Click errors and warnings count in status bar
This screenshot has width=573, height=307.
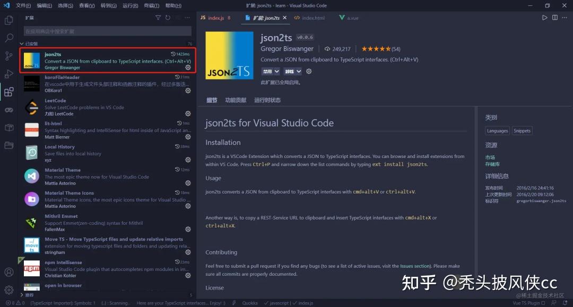15,303
